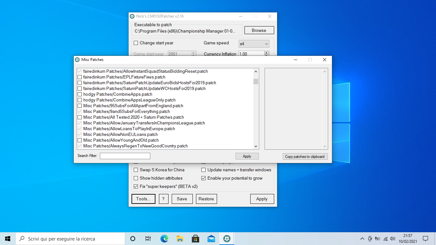
Task: Click the Search Filter input box
Action: (x=125, y=156)
